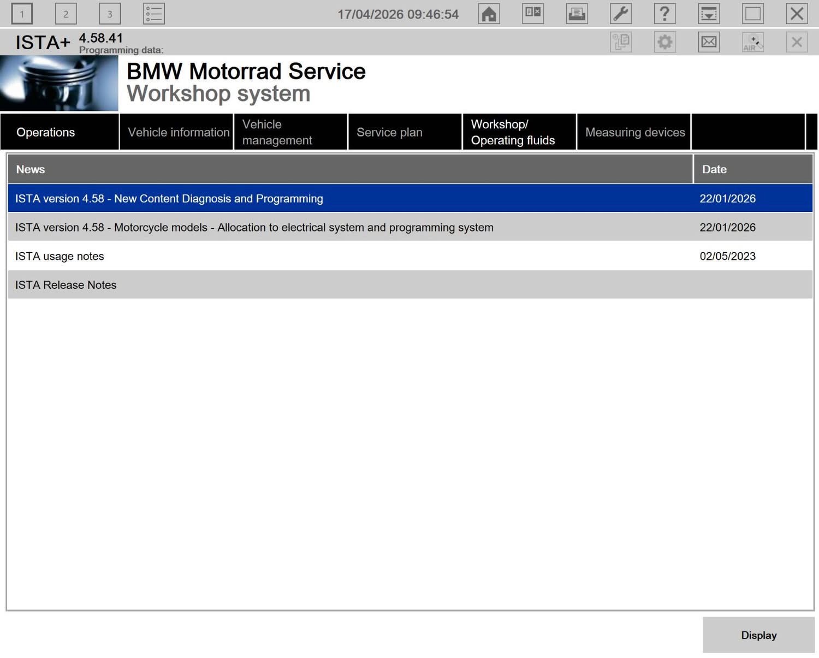The image size is (819, 658).
Task: Select session slot 1 button
Action: tap(22, 14)
